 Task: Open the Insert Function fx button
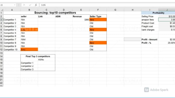(x=36, y=5)
